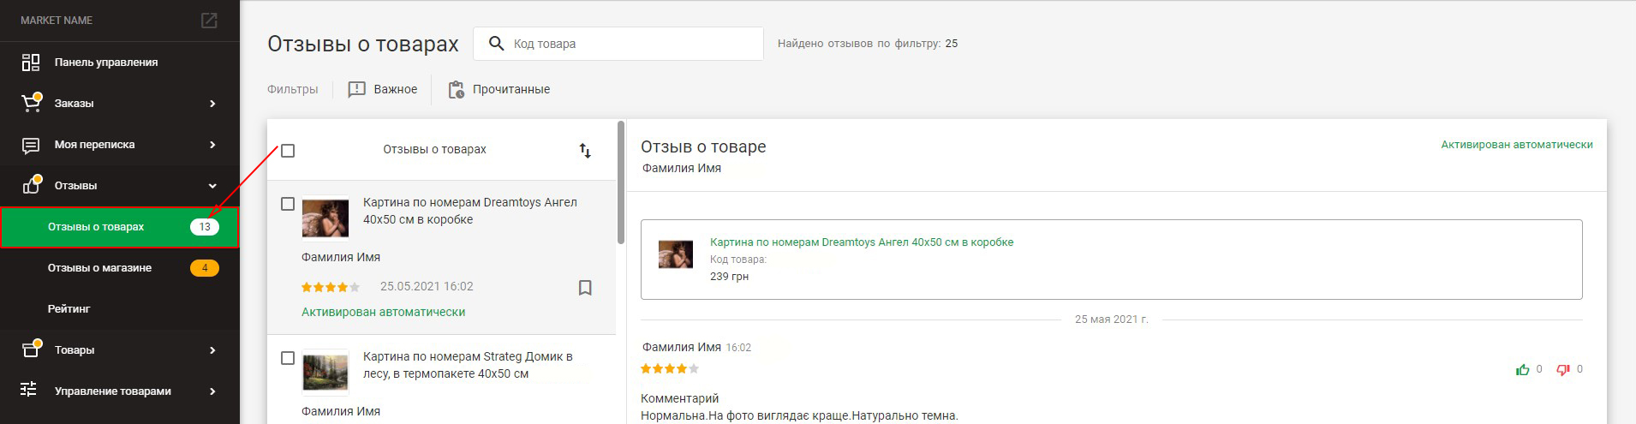Expand the Управление товарами submenu chevron
The image size is (1636, 424).
click(x=212, y=391)
